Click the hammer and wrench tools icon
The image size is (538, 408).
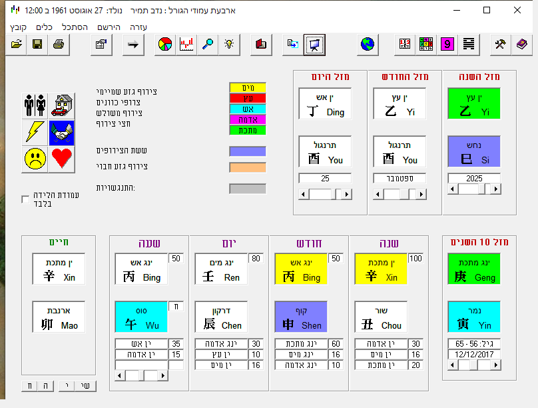tap(500, 45)
